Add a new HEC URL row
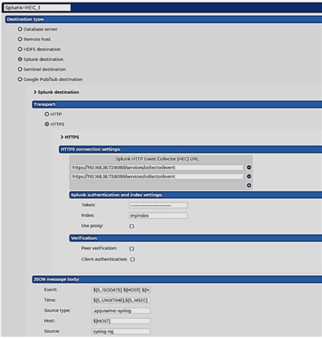322x338 pixels. click(x=249, y=185)
